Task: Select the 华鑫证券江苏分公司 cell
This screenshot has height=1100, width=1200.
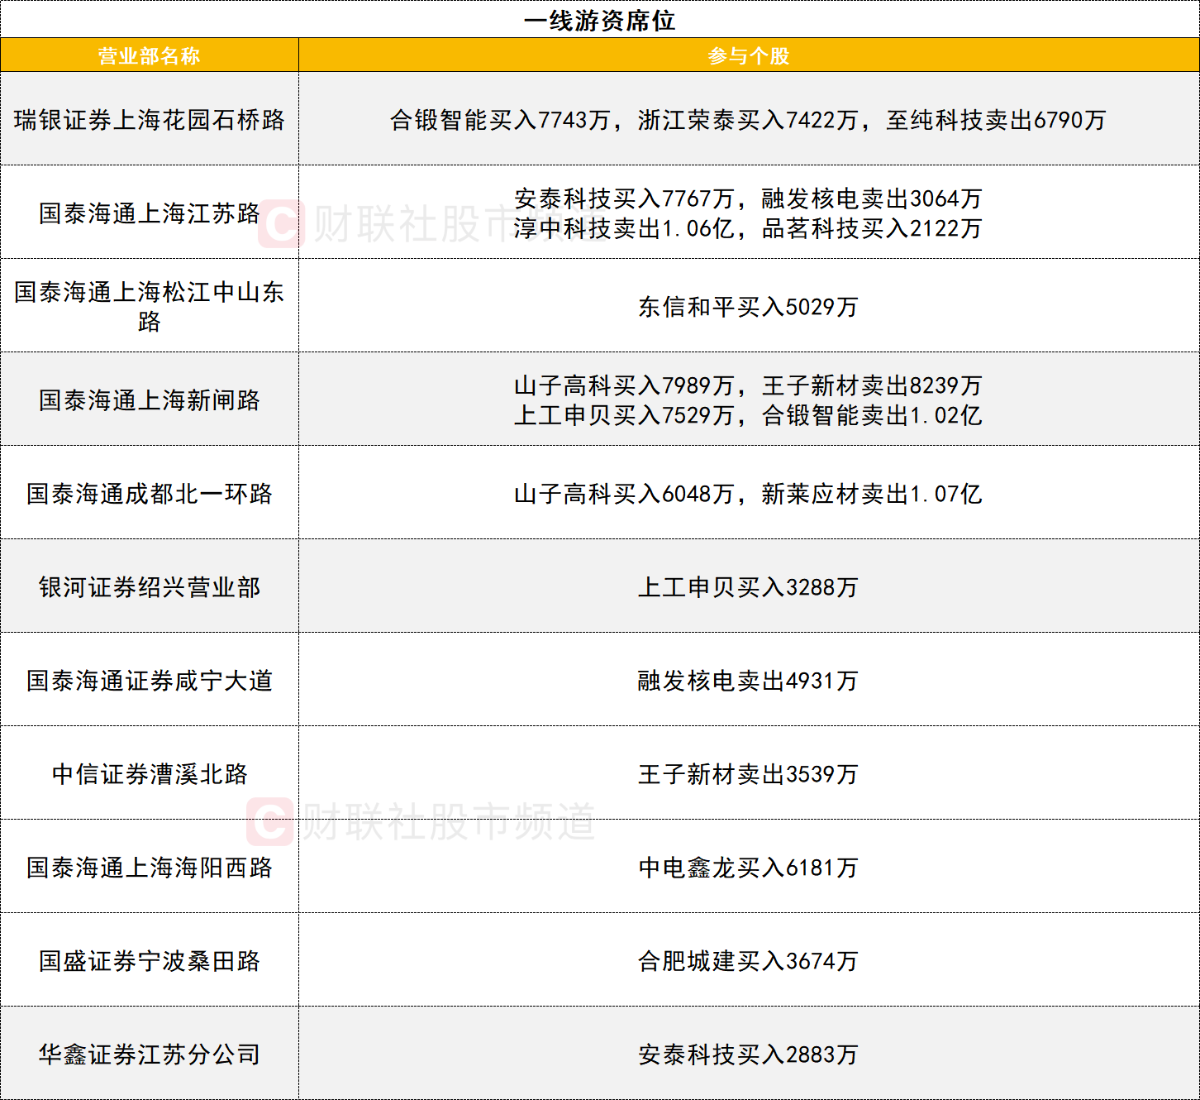Action: [x=150, y=1055]
